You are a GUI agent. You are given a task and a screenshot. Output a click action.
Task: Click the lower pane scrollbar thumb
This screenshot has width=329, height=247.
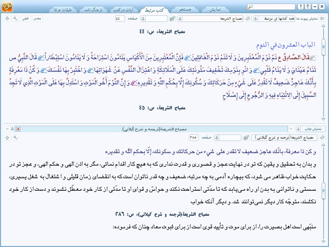click(x=323, y=190)
